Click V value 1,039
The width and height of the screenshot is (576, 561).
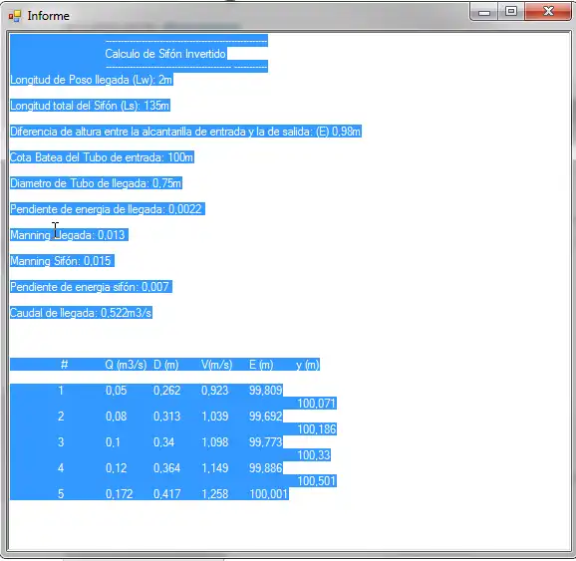(x=215, y=417)
